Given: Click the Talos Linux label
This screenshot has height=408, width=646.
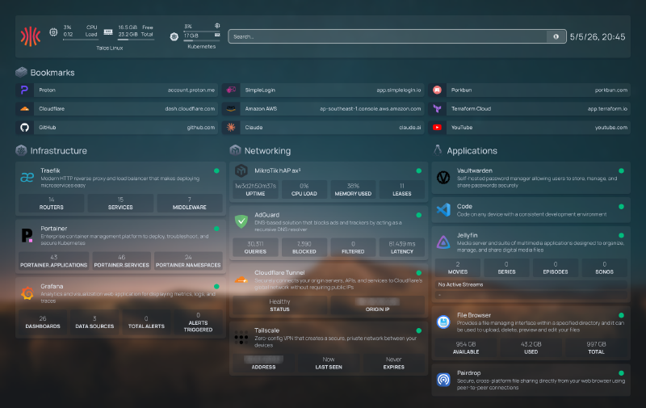Looking at the screenshot, I should [x=110, y=48].
